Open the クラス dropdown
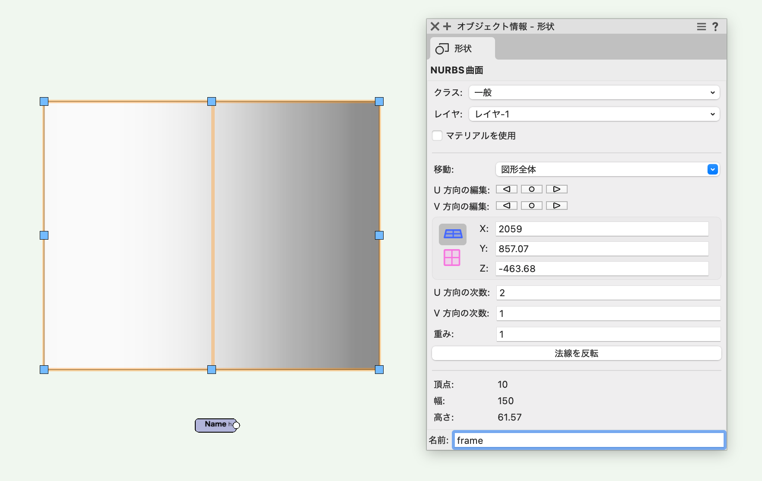Screen dimensions: 762x481 point(594,92)
